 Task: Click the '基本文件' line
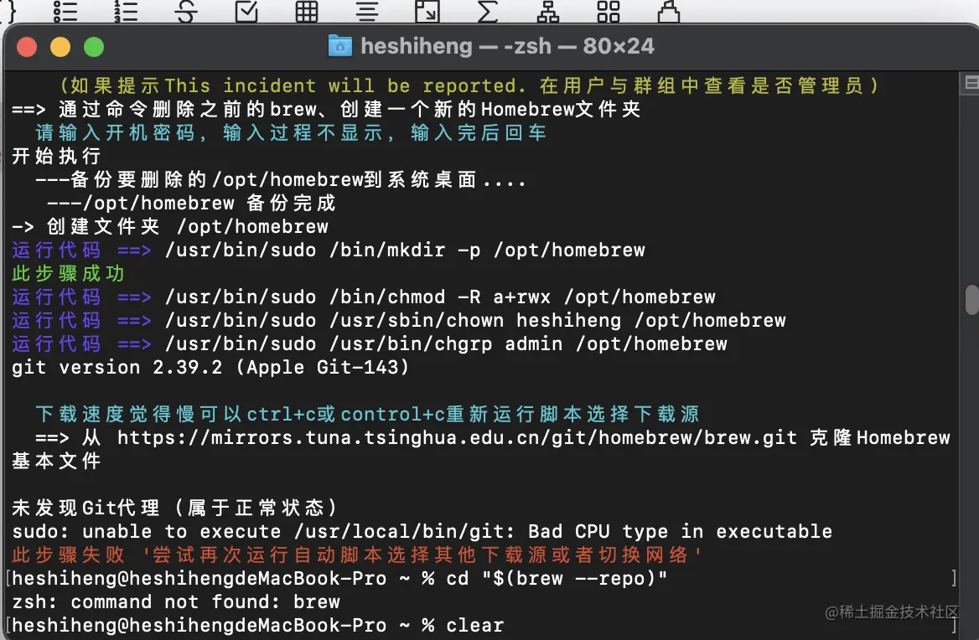[x=56, y=461]
